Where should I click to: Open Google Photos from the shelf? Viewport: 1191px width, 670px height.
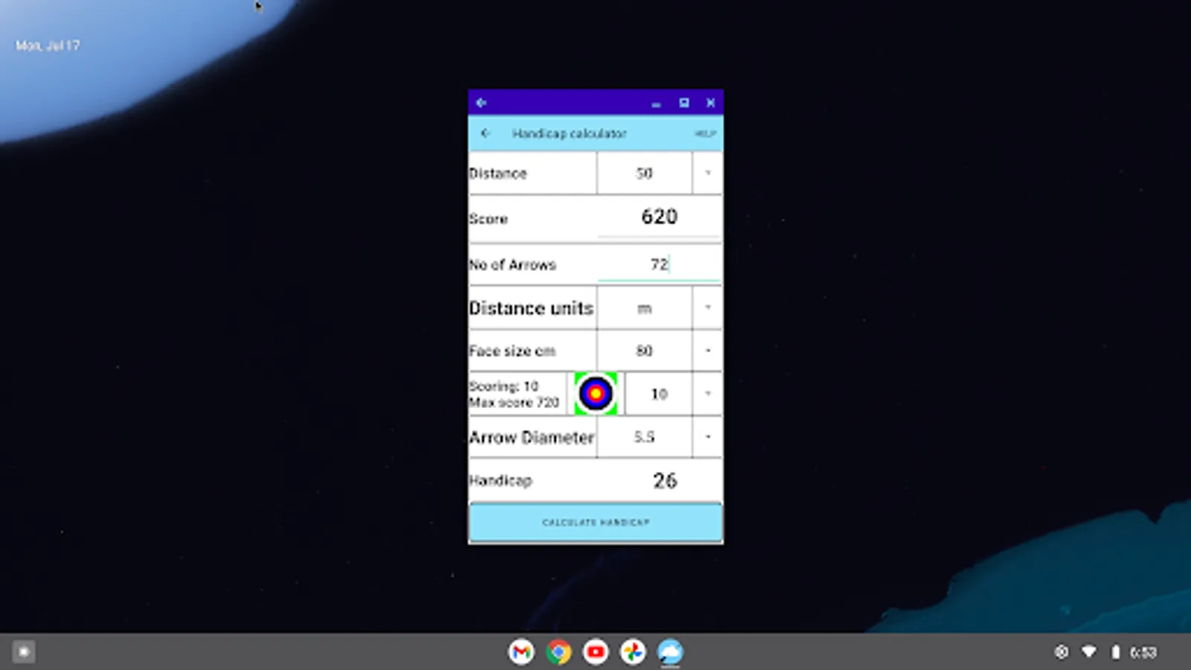pyautogui.click(x=633, y=652)
